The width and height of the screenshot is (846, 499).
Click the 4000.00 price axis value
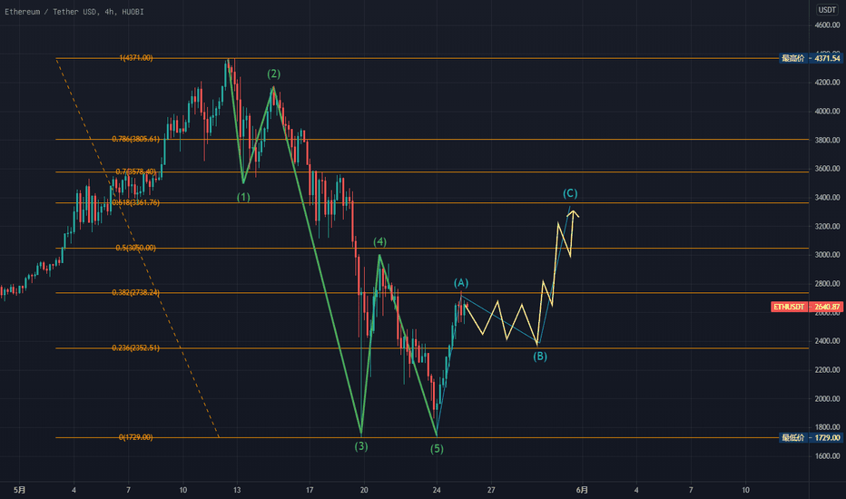[x=827, y=112]
